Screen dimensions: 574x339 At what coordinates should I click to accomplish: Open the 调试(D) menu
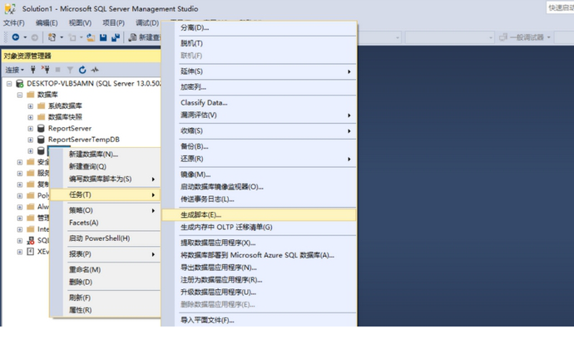click(x=147, y=23)
